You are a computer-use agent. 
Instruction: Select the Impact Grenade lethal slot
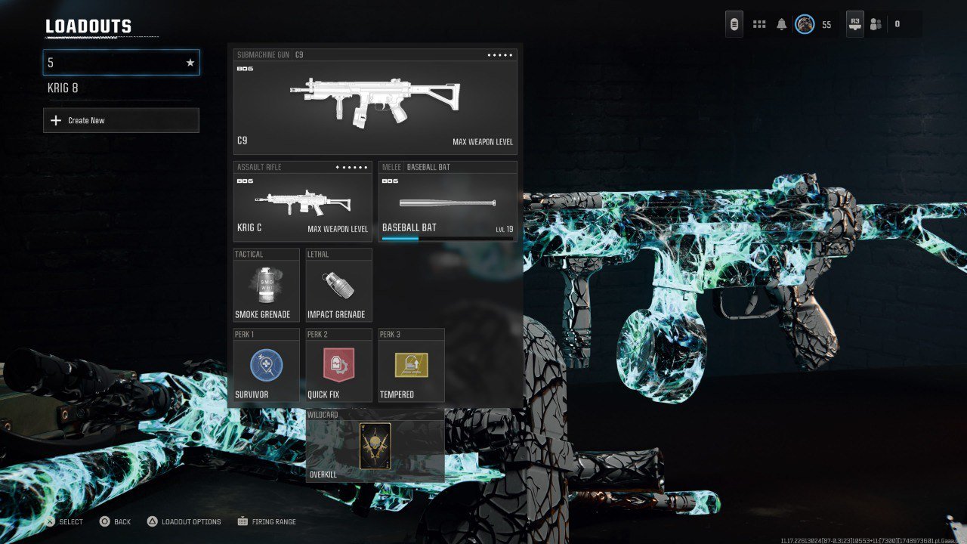tap(339, 286)
